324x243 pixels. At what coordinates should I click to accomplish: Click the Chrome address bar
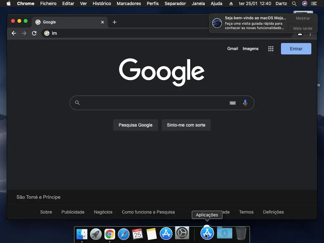pos(167,33)
